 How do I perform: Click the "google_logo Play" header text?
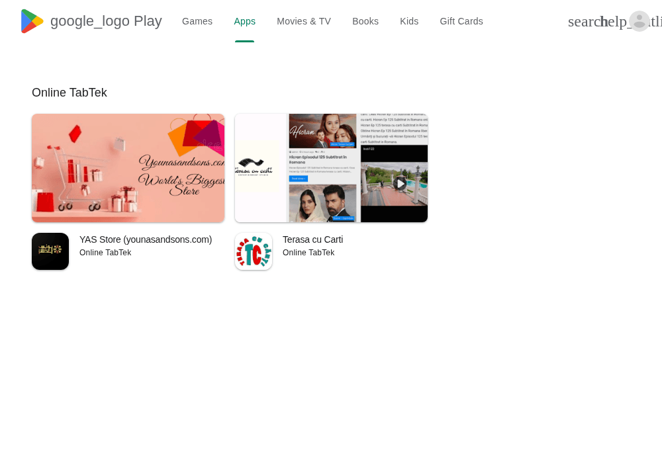(x=106, y=21)
